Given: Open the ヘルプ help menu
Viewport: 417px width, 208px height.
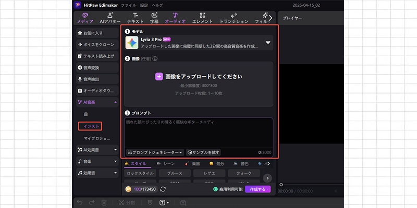Looking at the screenshot, I should point(157,5).
